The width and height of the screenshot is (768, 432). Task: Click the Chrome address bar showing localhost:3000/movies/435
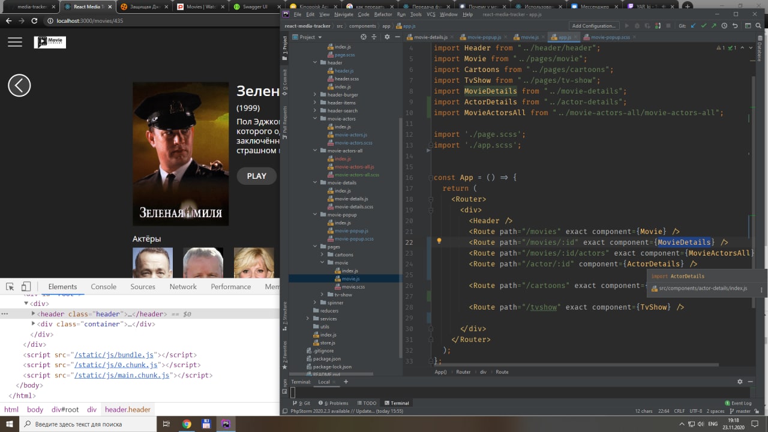[x=162, y=21]
